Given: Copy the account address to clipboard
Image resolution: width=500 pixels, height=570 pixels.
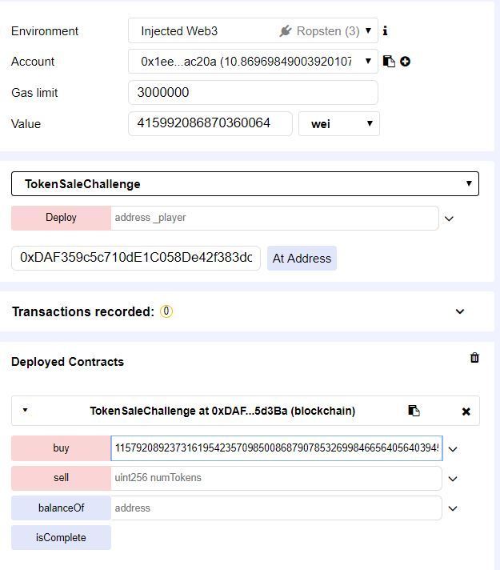Looking at the screenshot, I should point(389,62).
